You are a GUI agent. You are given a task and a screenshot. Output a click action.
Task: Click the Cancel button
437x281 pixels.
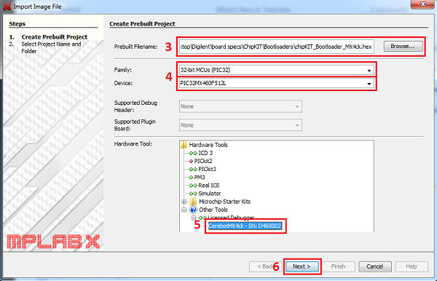pyautogui.click(x=375, y=266)
